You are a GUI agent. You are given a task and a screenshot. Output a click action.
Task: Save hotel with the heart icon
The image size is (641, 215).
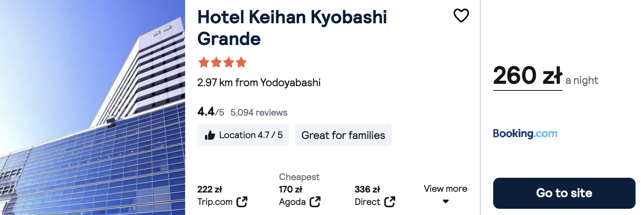(x=461, y=16)
